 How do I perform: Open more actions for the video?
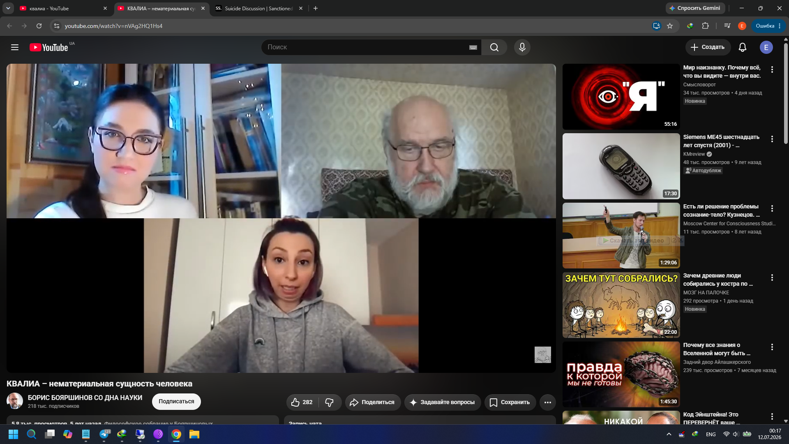[547, 402]
